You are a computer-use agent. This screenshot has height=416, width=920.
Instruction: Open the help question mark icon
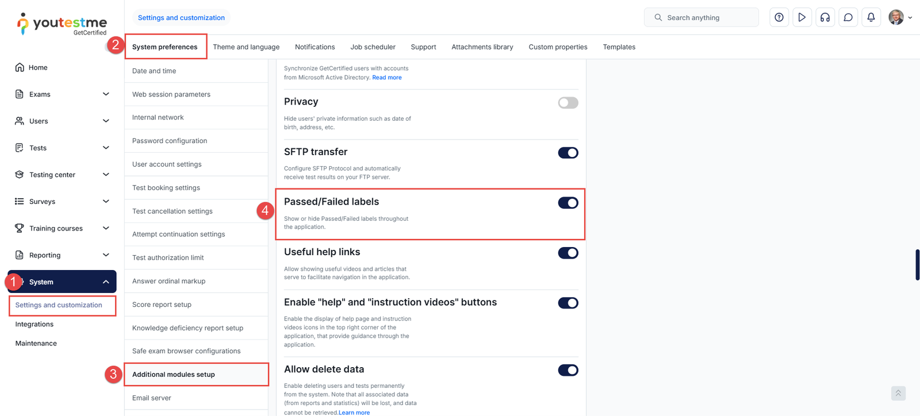click(779, 18)
